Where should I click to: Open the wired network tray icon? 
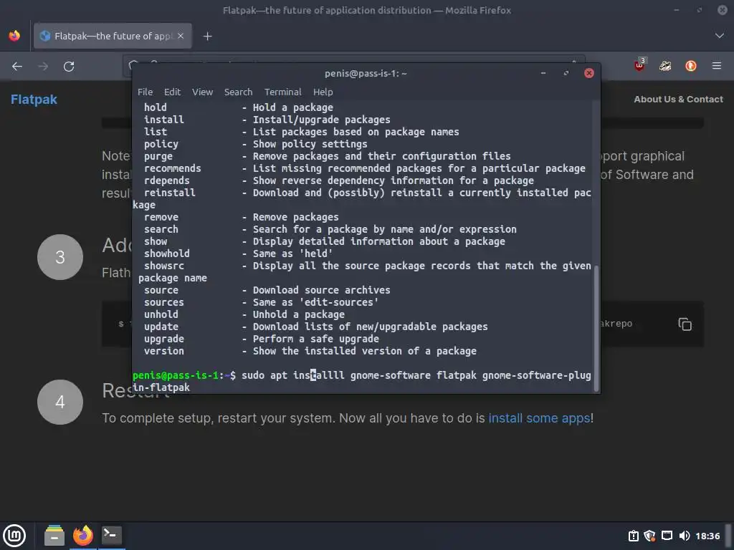pyautogui.click(x=667, y=536)
